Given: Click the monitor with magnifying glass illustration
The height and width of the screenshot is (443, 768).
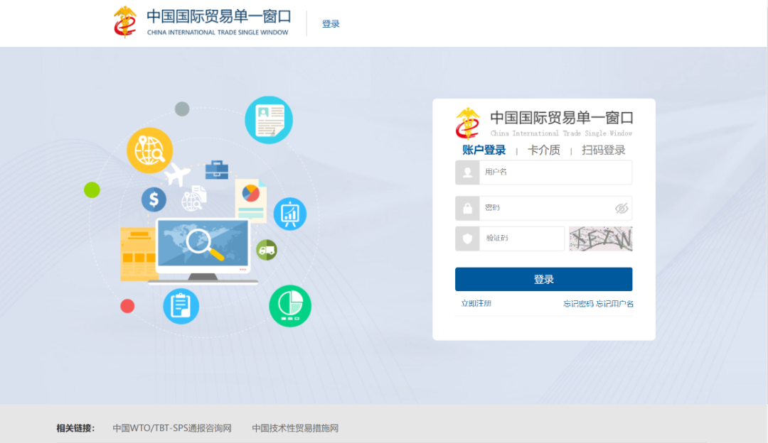Looking at the screenshot, I should pyautogui.click(x=203, y=251).
